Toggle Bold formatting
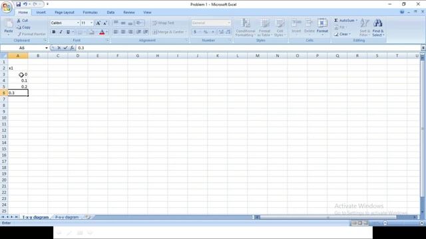The width and height of the screenshot is (426, 239). click(x=54, y=32)
